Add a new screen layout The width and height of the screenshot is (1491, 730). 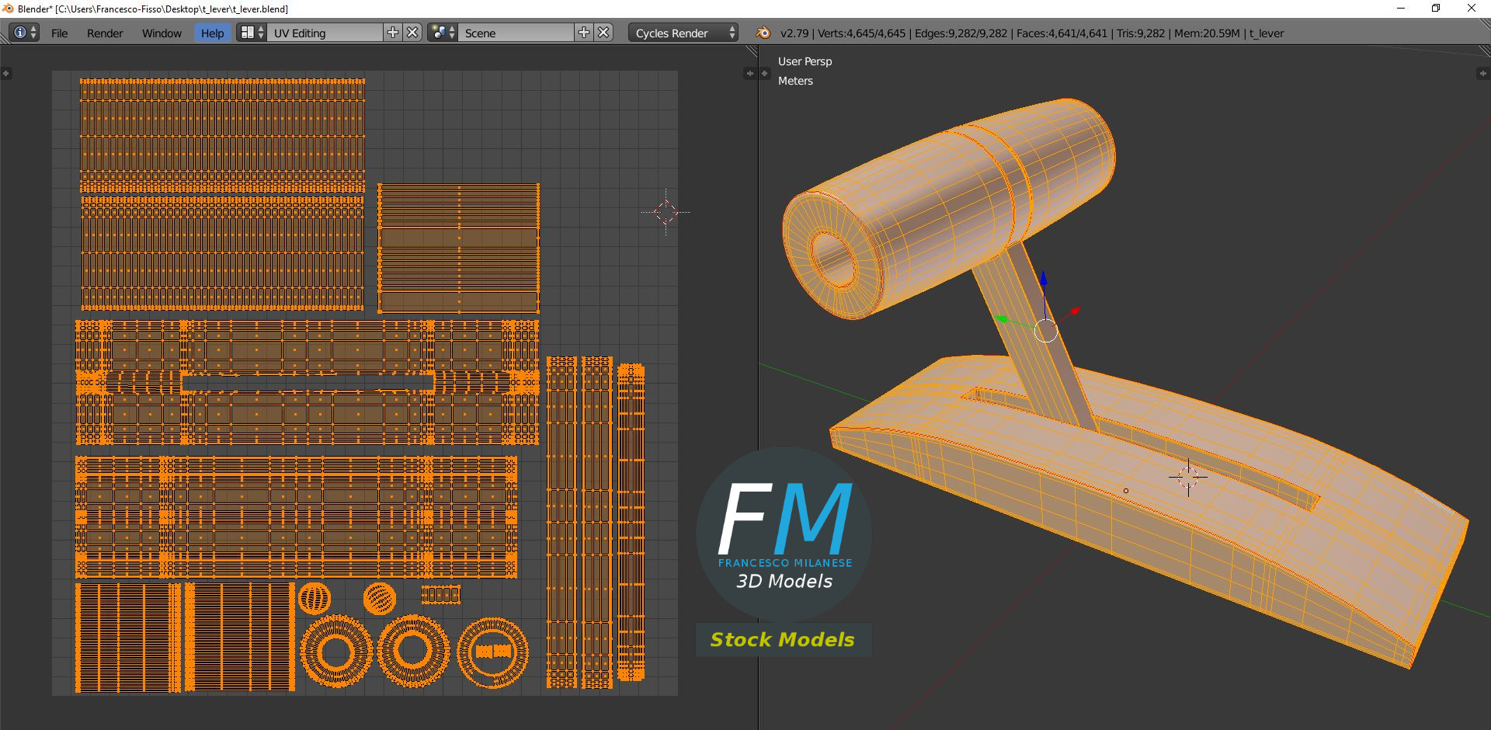click(393, 33)
